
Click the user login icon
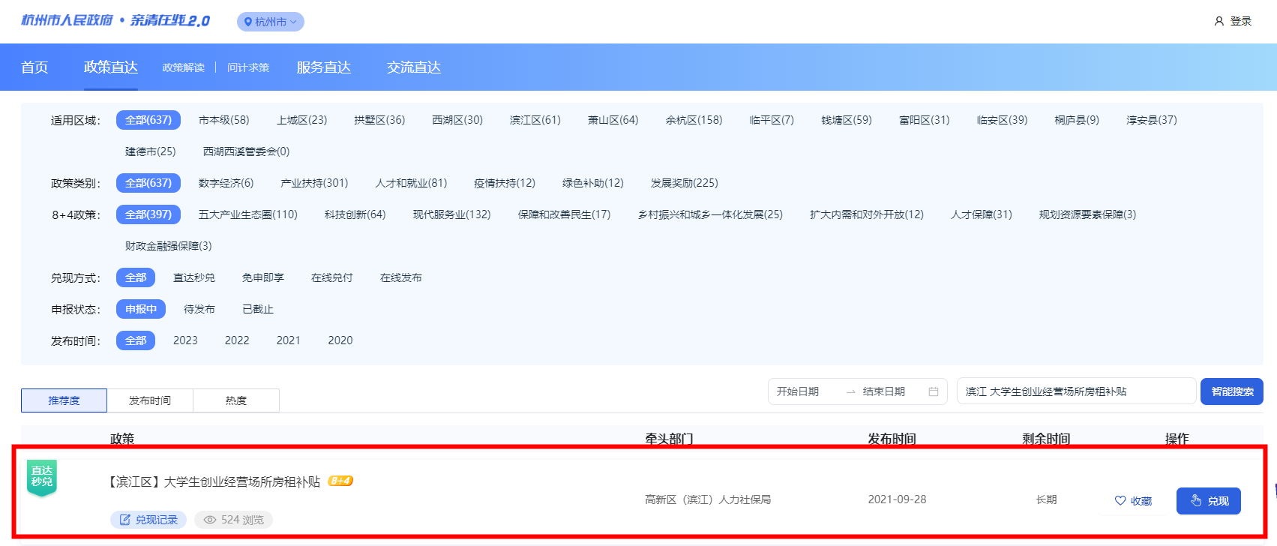click(1219, 22)
